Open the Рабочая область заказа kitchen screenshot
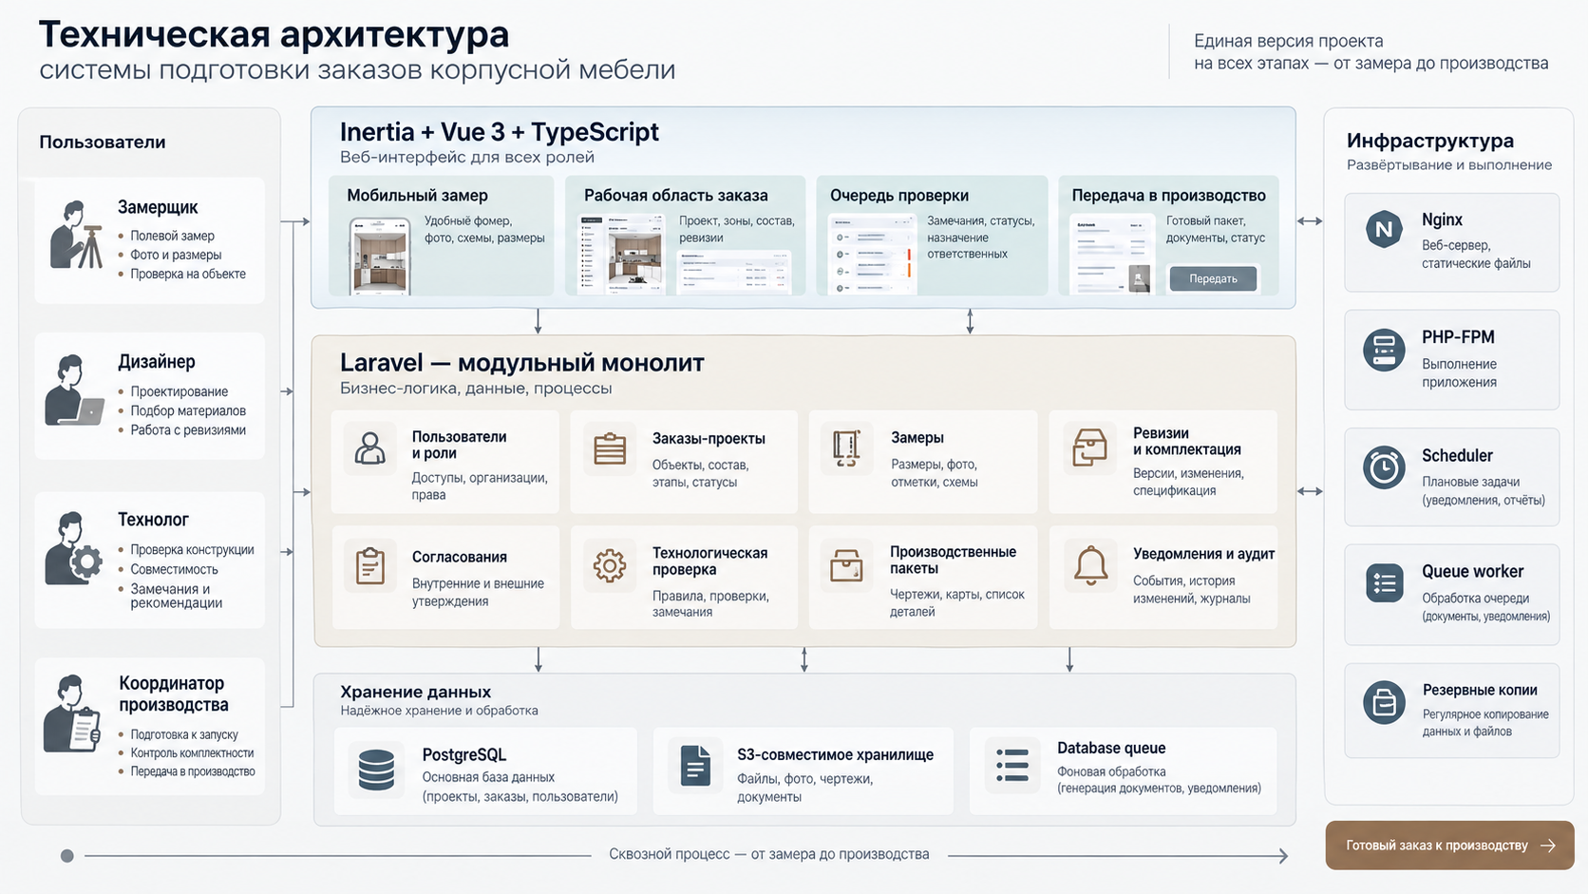The width and height of the screenshot is (1588, 894). [x=622, y=255]
